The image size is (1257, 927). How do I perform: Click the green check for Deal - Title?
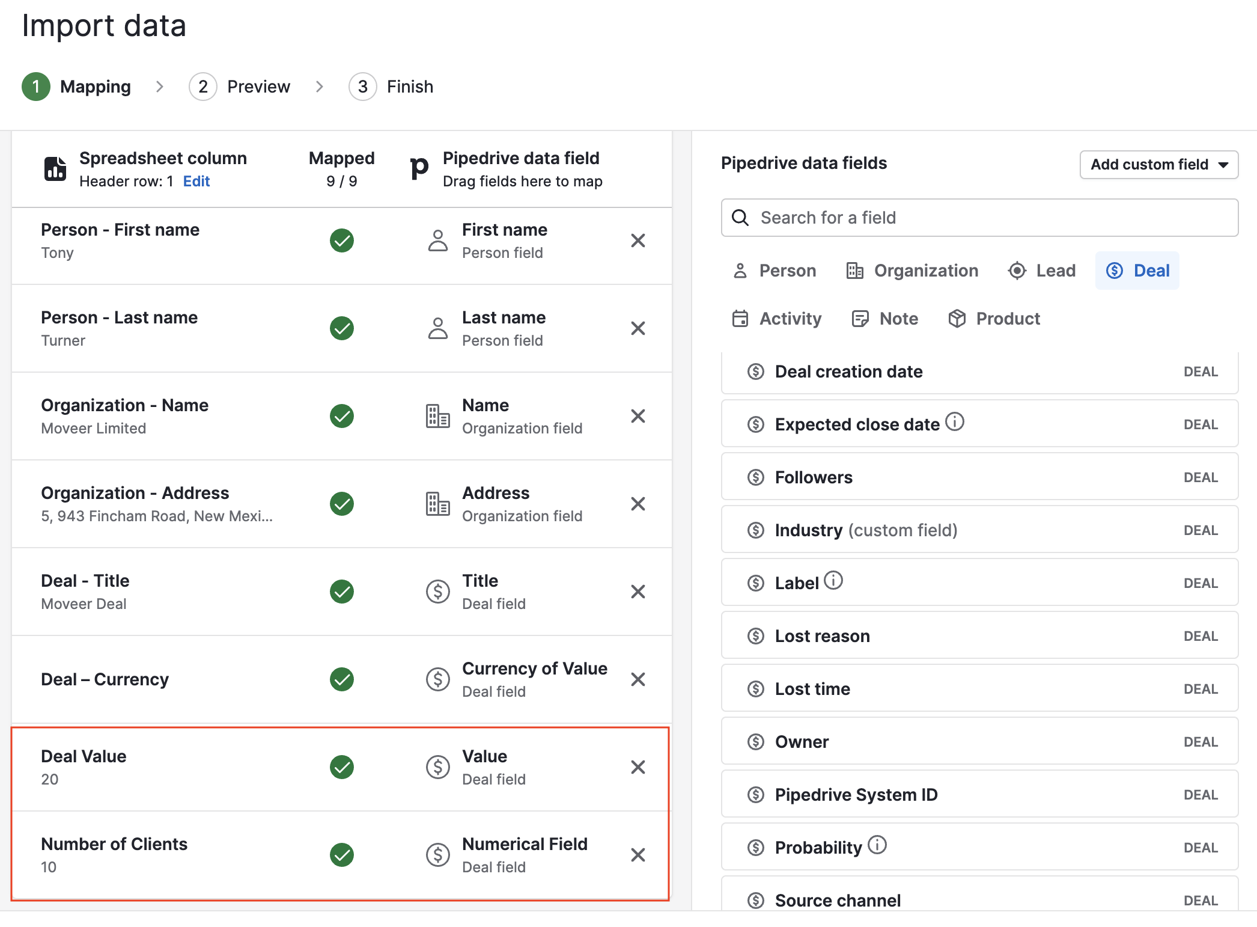(x=342, y=592)
